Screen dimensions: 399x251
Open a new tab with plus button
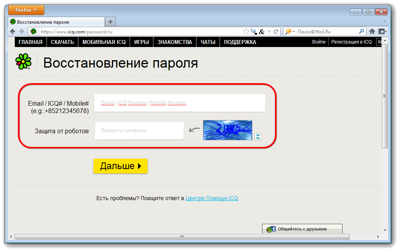click(110, 22)
